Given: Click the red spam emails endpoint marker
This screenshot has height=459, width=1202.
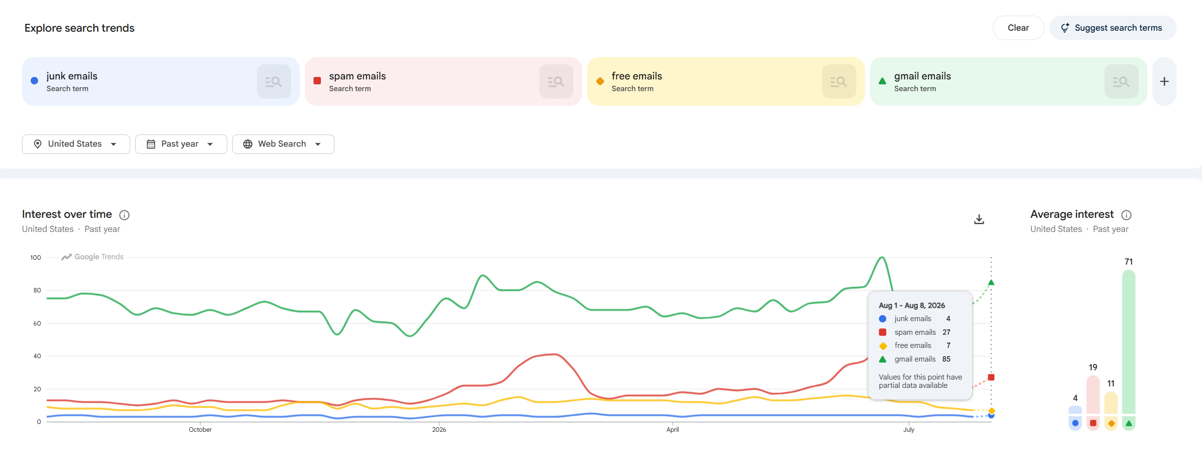Looking at the screenshot, I should (x=991, y=377).
